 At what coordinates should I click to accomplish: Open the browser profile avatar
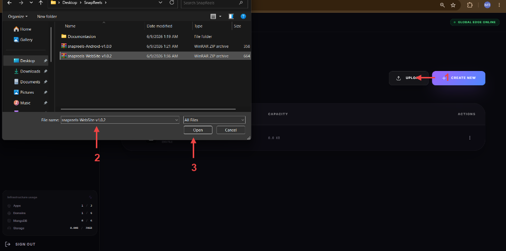coord(487,5)
